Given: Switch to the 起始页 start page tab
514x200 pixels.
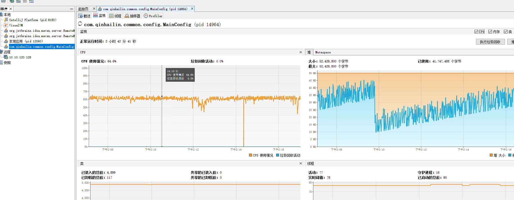Looking at the screenshot, I should (83, 9).
